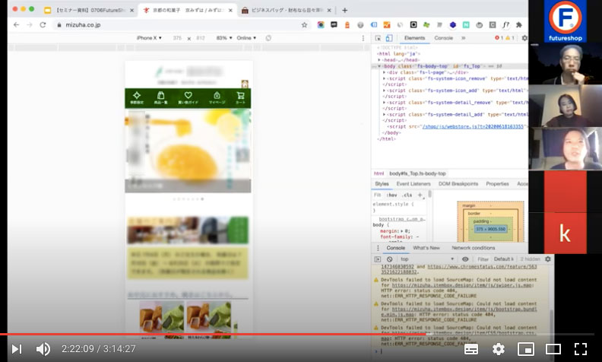Open Properties sub-tab

(497, 184)
